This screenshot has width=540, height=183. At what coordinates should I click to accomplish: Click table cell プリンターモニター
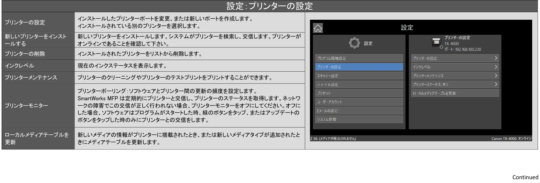38,105
